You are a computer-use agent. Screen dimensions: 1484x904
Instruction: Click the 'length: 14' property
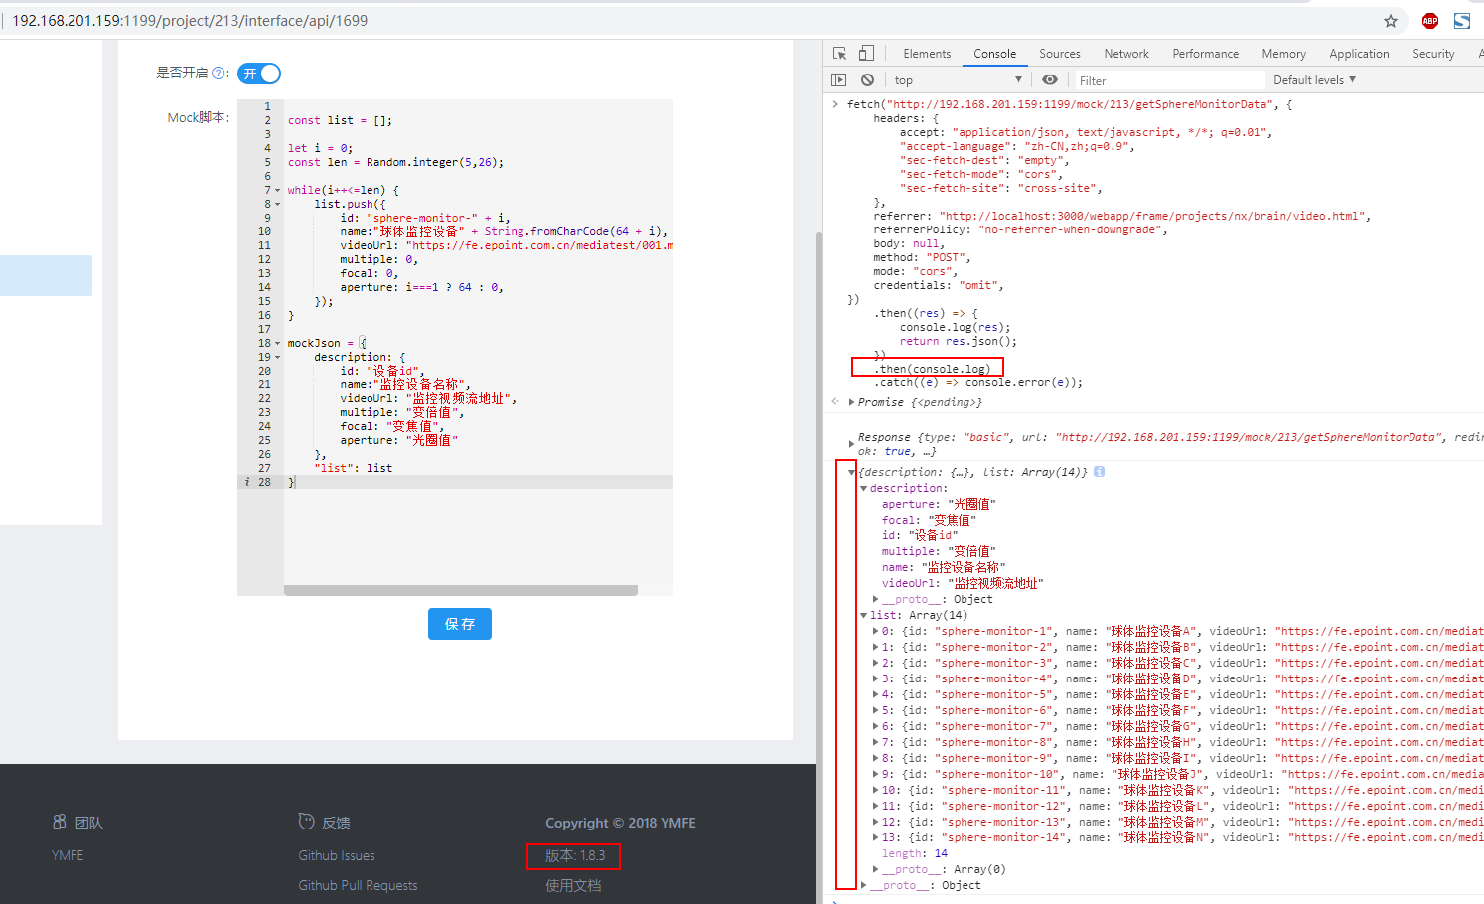coord(915,853)
